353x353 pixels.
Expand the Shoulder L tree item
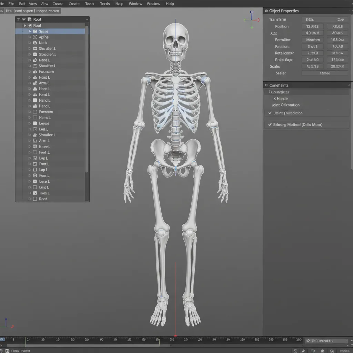pos(29,48)
